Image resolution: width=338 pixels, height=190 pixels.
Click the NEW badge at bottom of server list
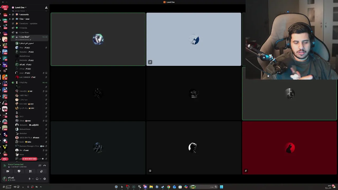(x=5, y=159)
